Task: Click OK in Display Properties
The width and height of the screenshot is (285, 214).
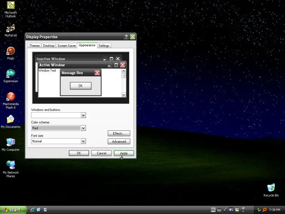Action: 79,153
